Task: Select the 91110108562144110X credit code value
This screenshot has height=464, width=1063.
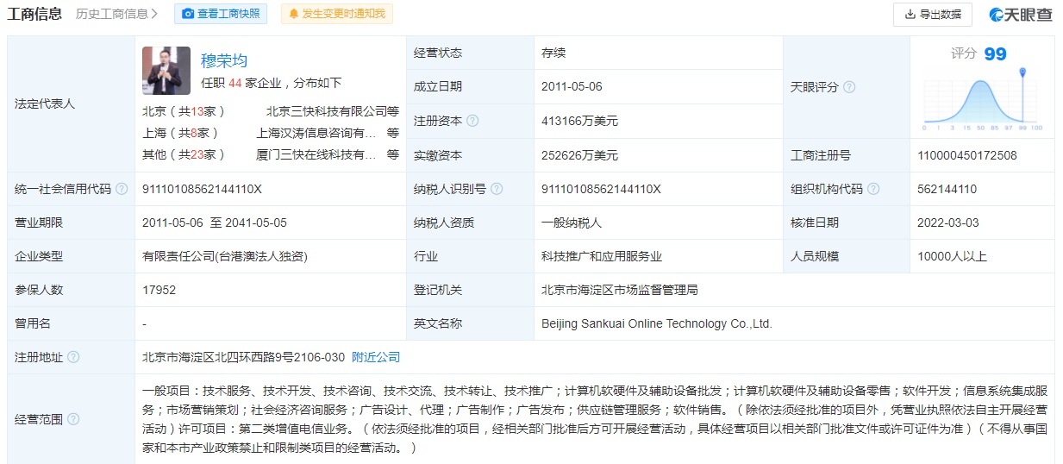Action: coord(202,189)
